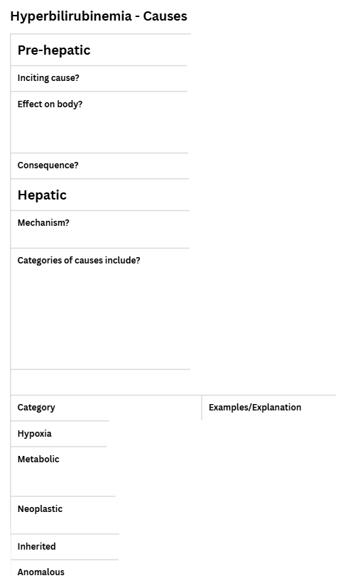Click the Metabolic category cell
338x583 pixels.
point(62,472)
